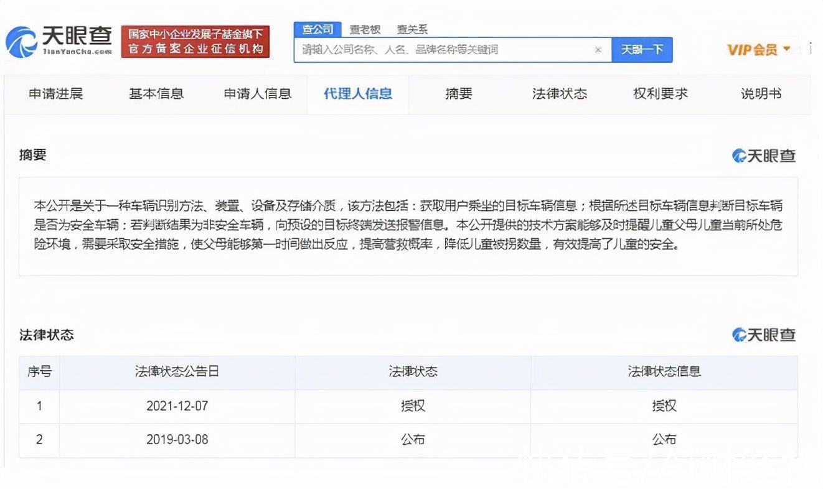The height and width of the screenshot is (489, 823).
Task: Clear the search box using the x icon
Action: (598, 50)
